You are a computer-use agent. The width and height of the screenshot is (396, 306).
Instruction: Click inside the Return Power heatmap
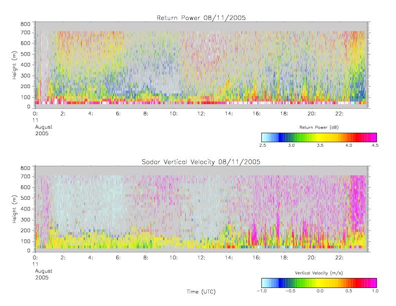(x=202, y=65)
